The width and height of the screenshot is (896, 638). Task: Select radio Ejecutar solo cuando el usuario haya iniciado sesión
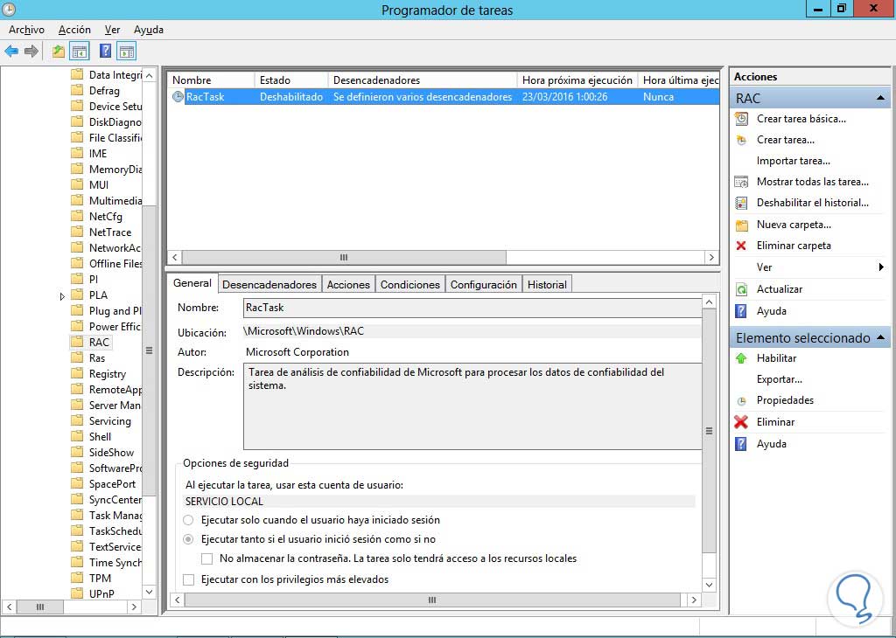click(188, 520)
